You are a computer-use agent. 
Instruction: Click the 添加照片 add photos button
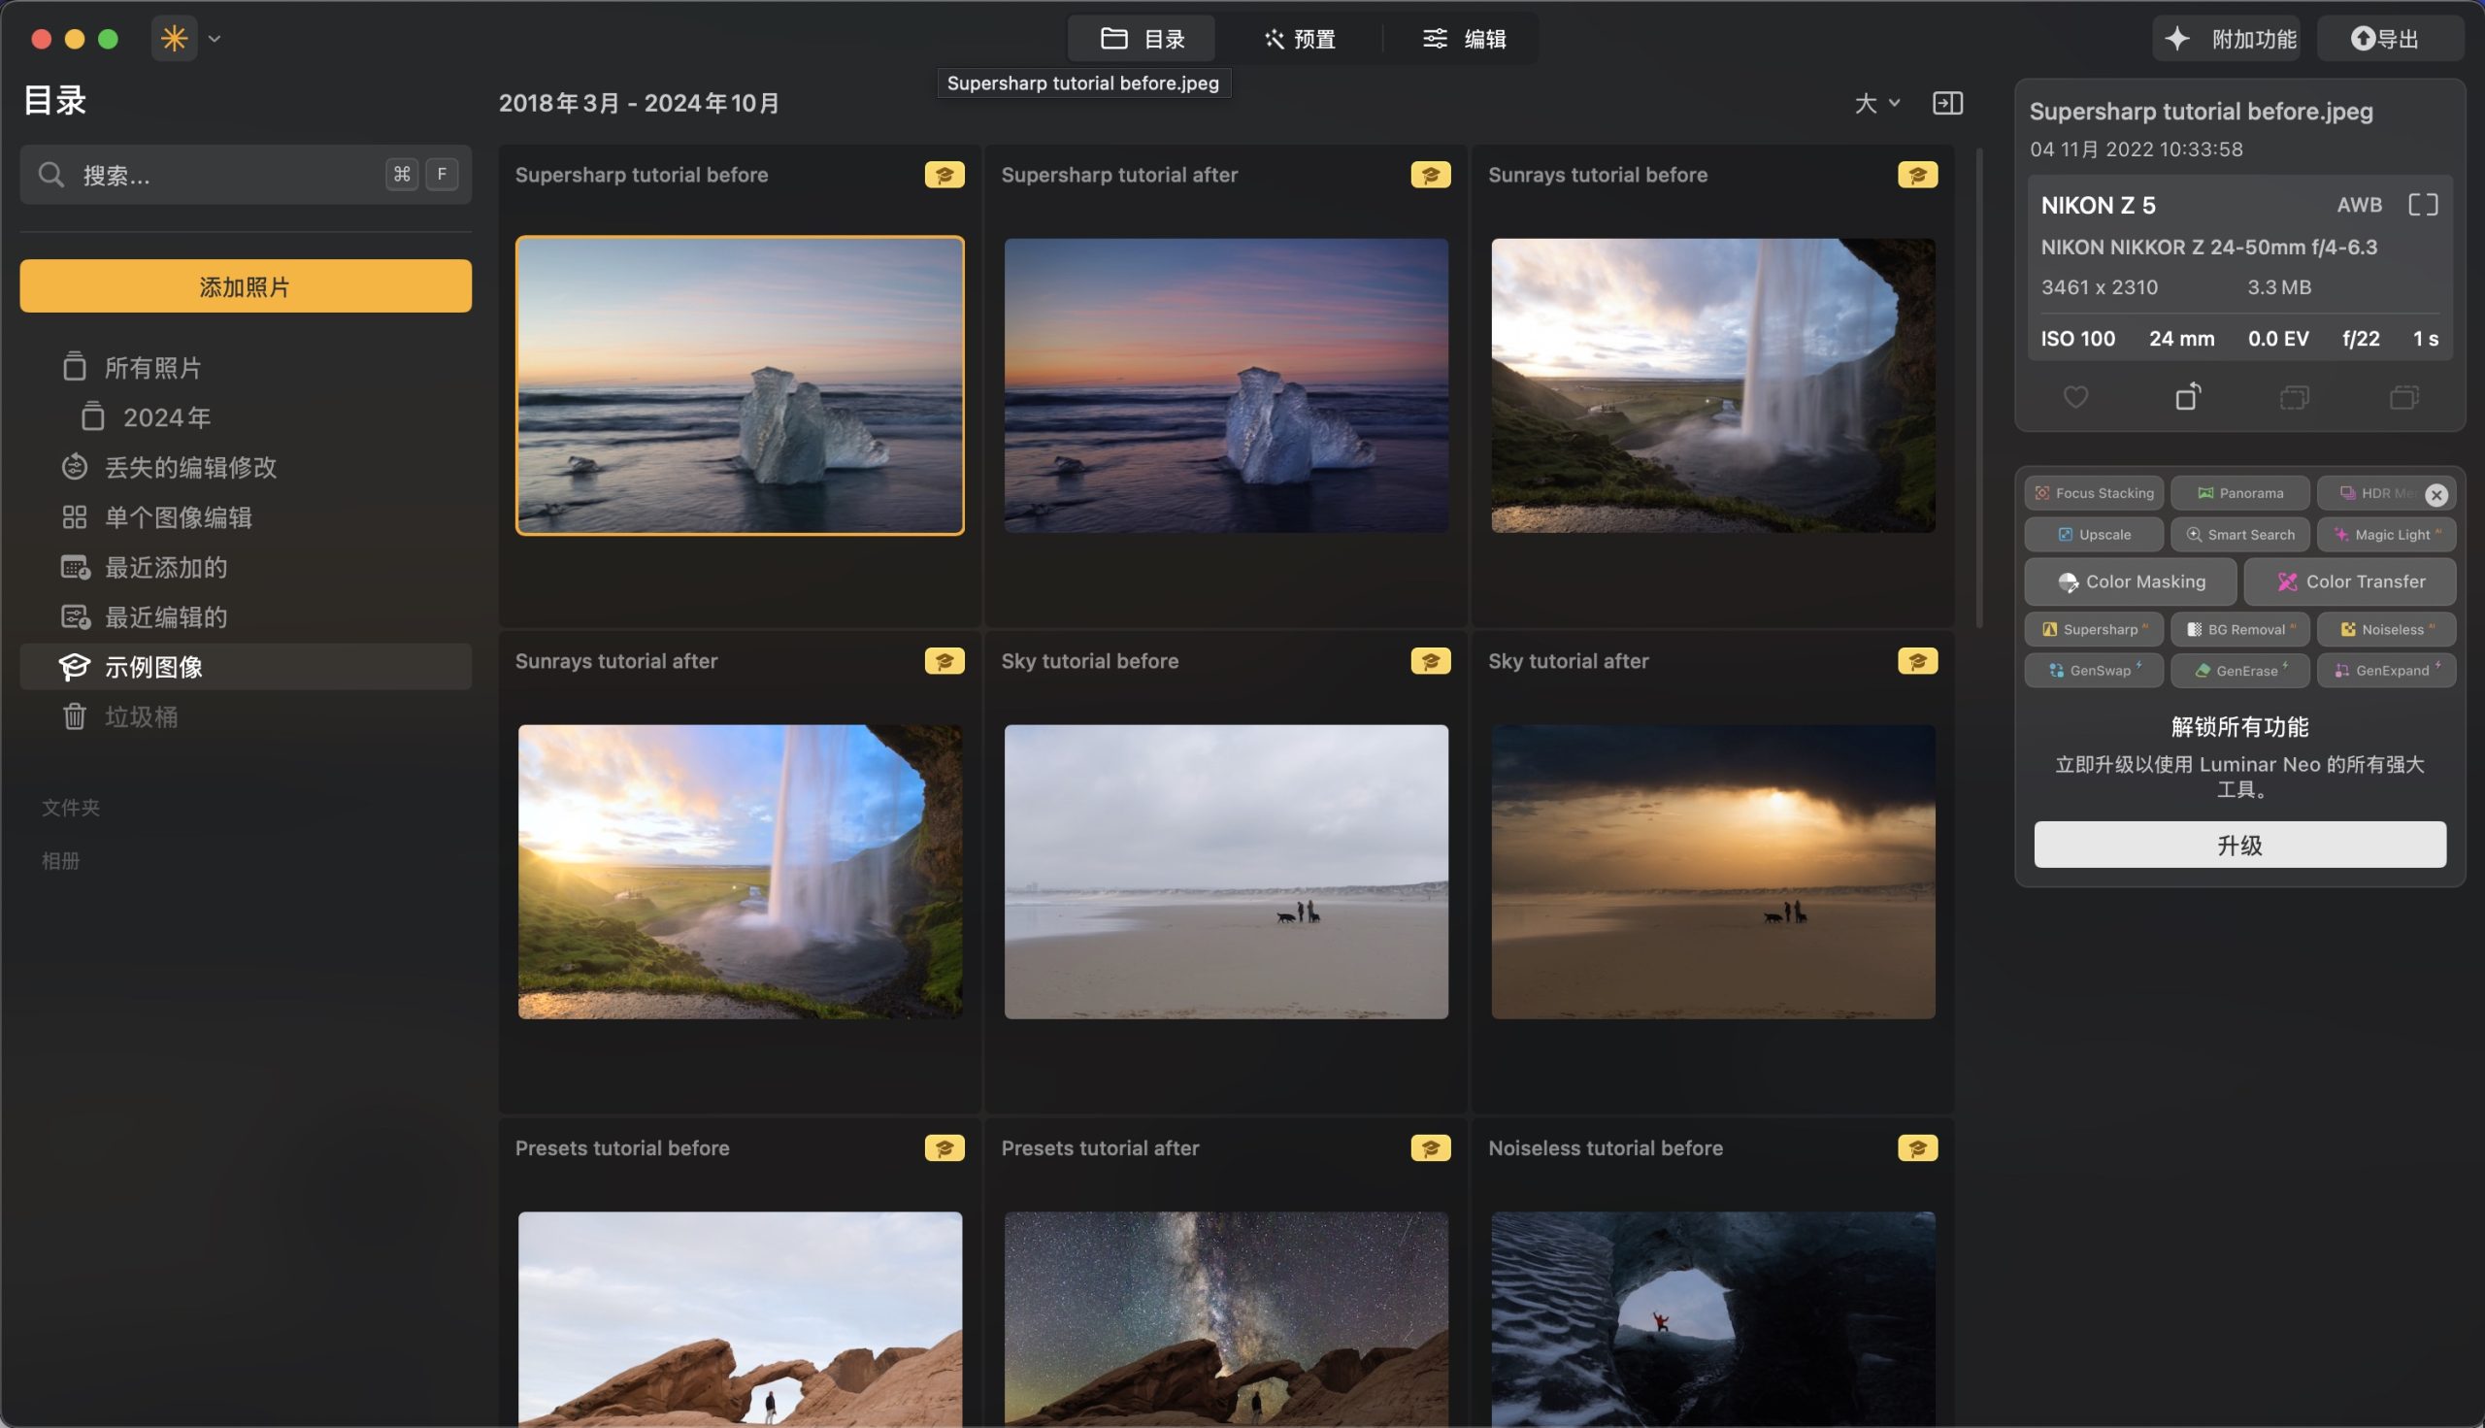pyautogui.click(x=246, y=286)
